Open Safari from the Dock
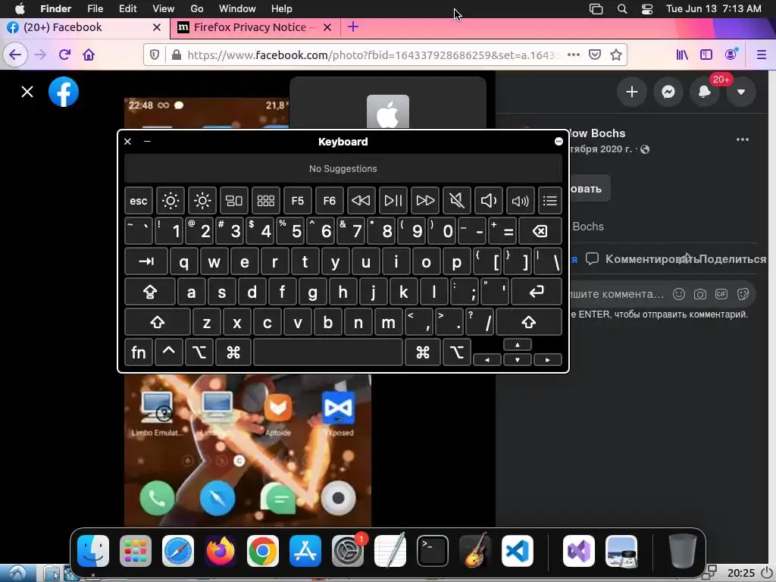 (177, 550)
